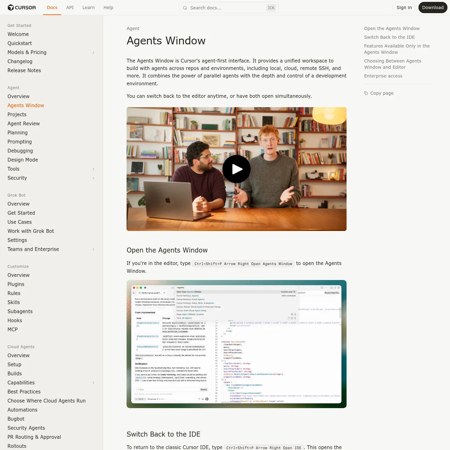Expand the Security sidebar section

click(93, 178)
